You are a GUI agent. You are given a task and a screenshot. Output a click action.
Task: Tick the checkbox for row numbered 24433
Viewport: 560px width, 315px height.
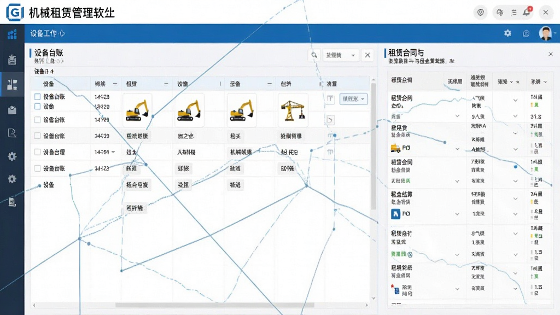point(38,136)
